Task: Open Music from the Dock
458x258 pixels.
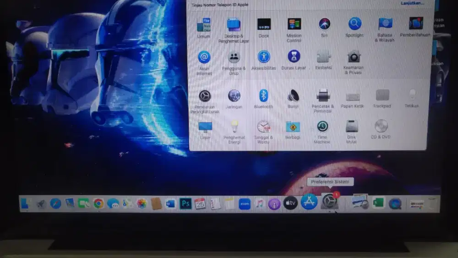Action: coord(259,203)
